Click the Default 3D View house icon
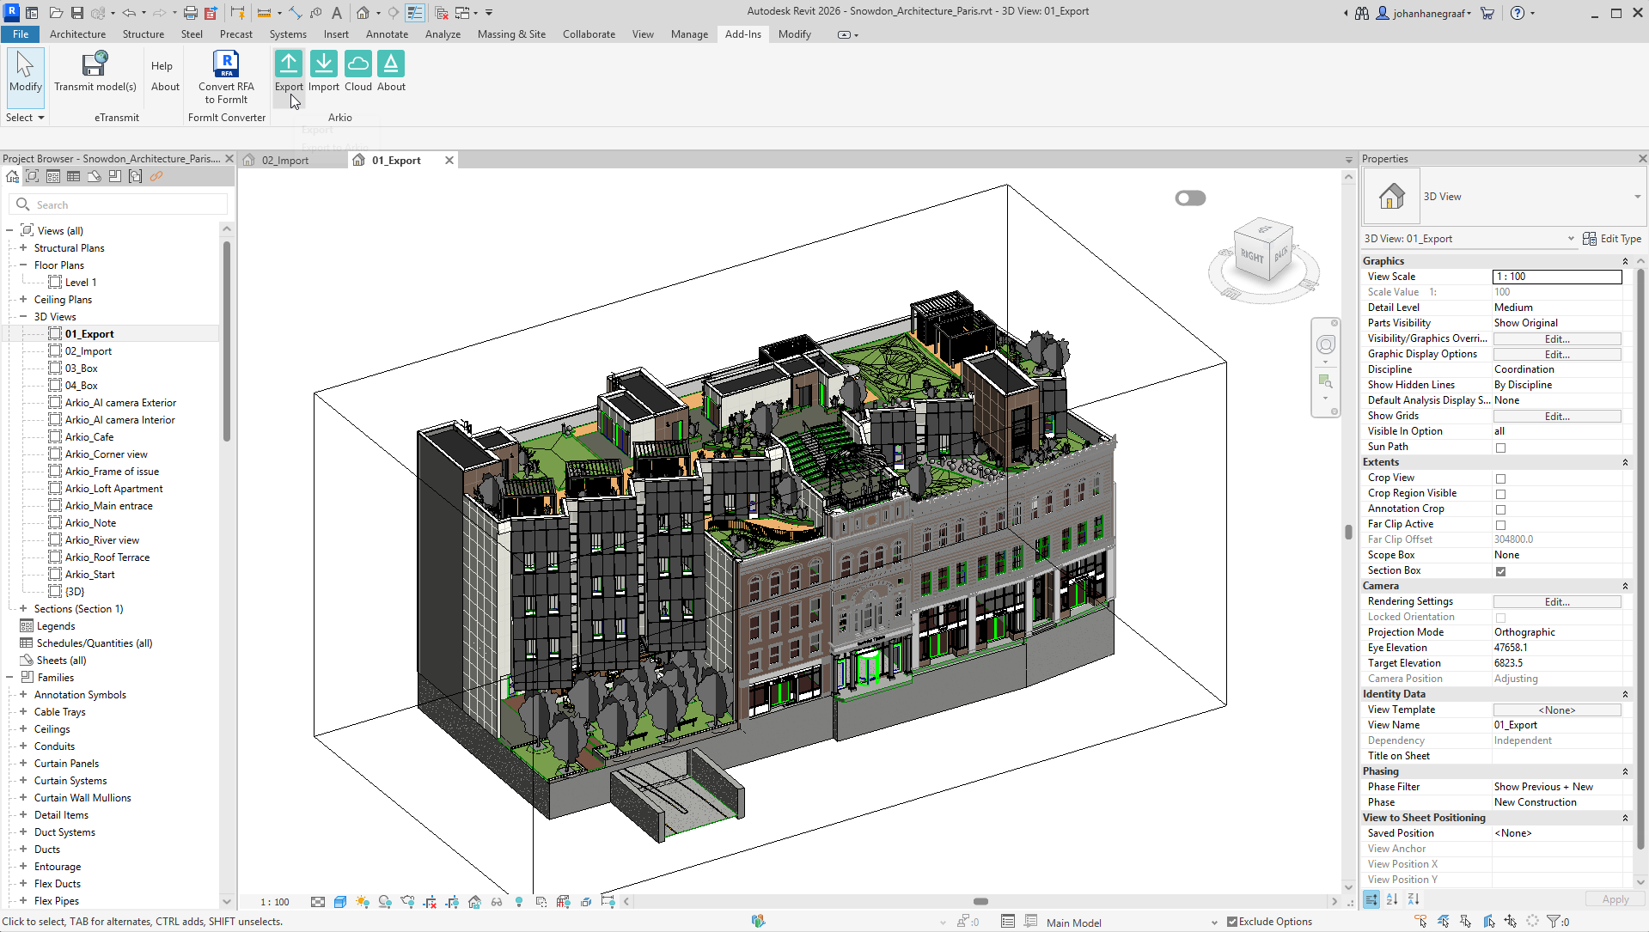The height and width of the screenshot is (932, 1649). pos(363,13)
